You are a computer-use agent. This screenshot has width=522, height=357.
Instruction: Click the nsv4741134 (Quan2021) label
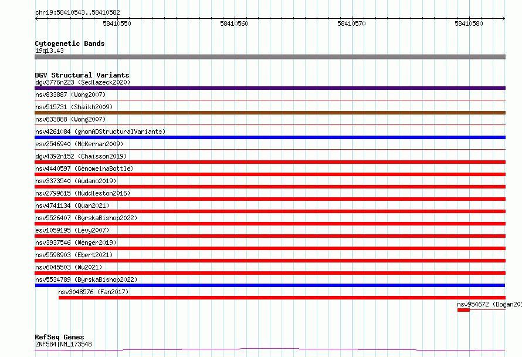72,206
